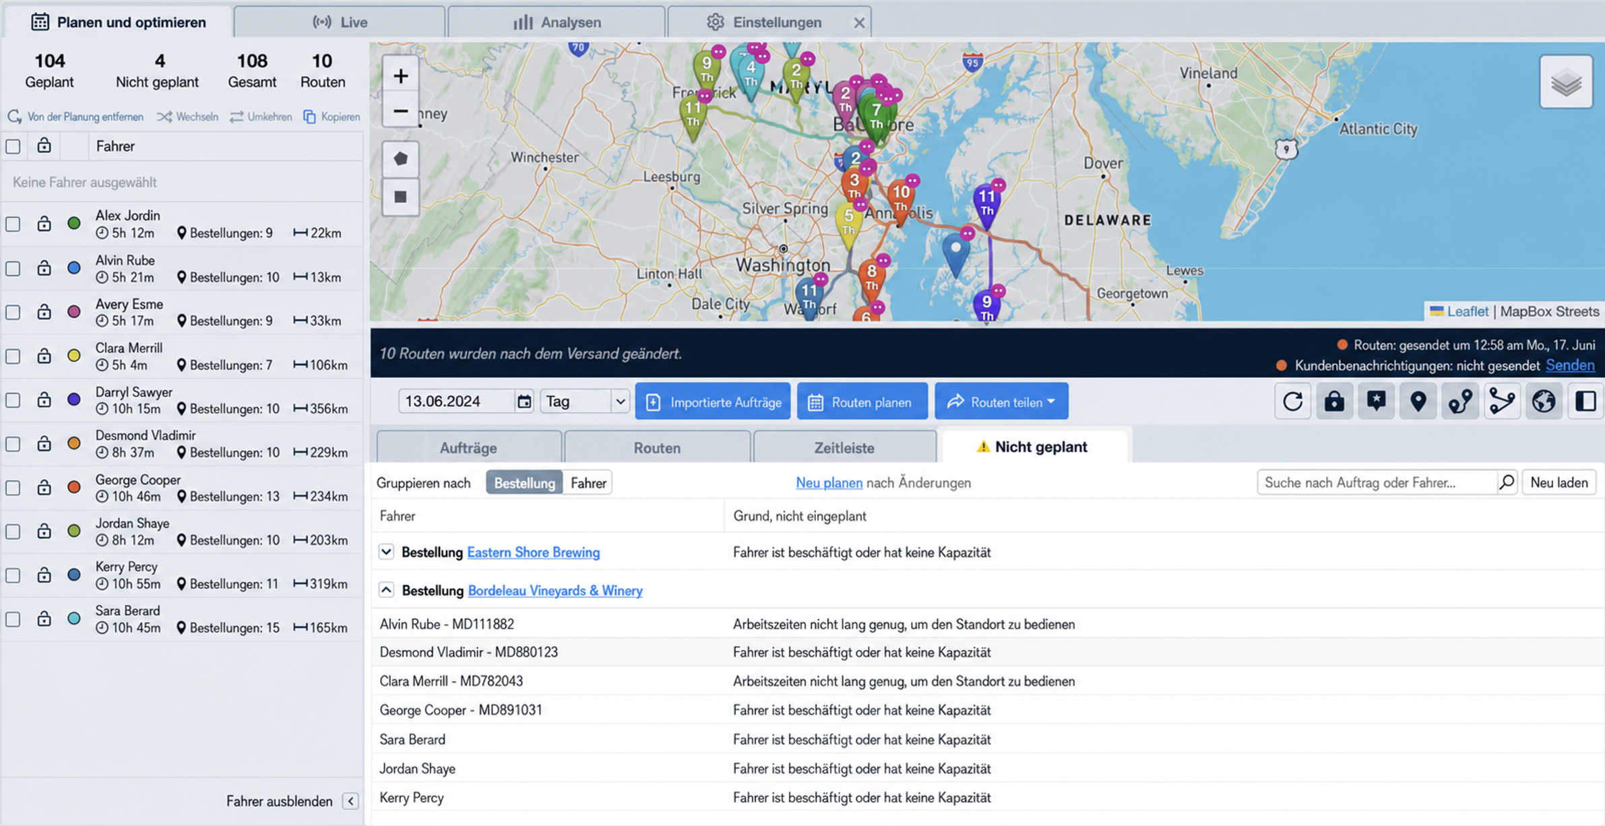This screenshot has height=826, width=1605.
Task: Toggle the side panel layout icon
Action: (1585, 402)
